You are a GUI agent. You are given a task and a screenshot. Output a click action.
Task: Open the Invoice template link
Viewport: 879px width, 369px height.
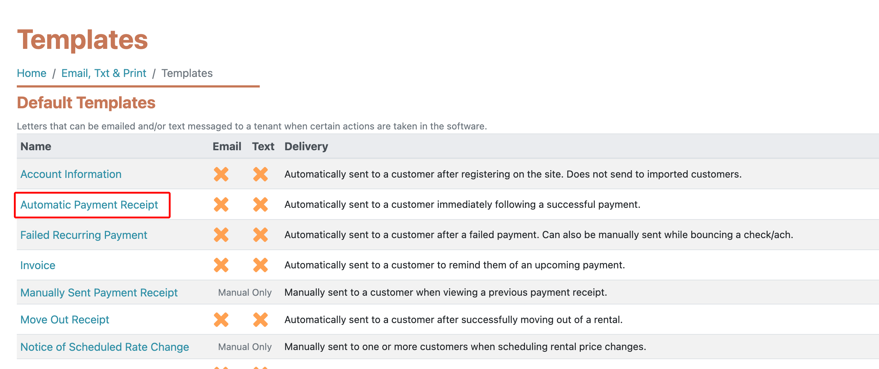pos(38,265)
